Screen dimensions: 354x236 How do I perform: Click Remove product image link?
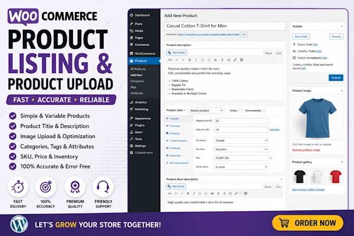[x=306, y=150]
